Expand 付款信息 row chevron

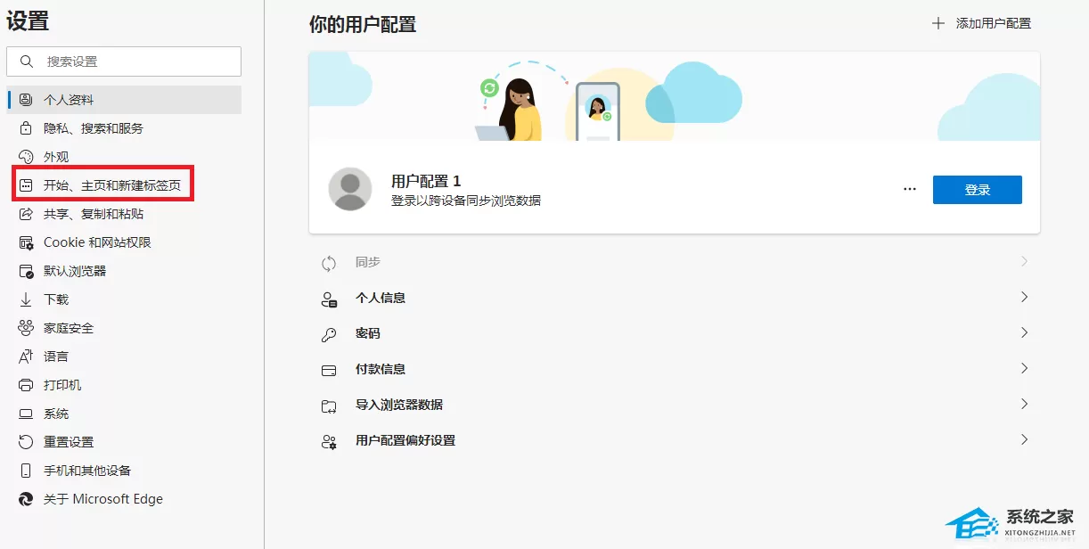point(1024,368)
